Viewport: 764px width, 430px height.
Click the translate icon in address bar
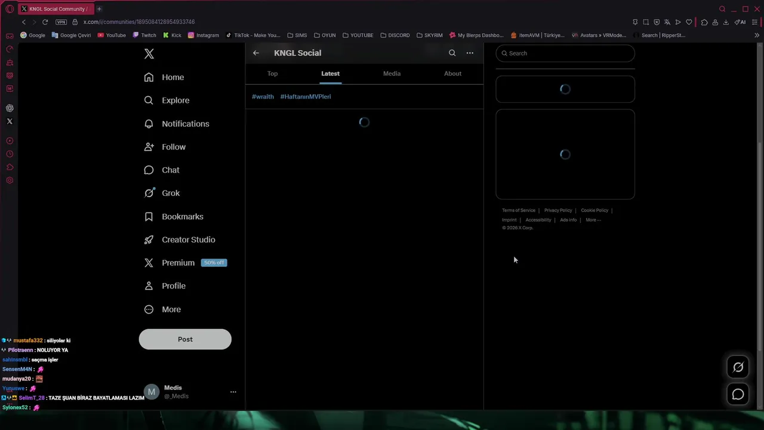tap(667, 22)
